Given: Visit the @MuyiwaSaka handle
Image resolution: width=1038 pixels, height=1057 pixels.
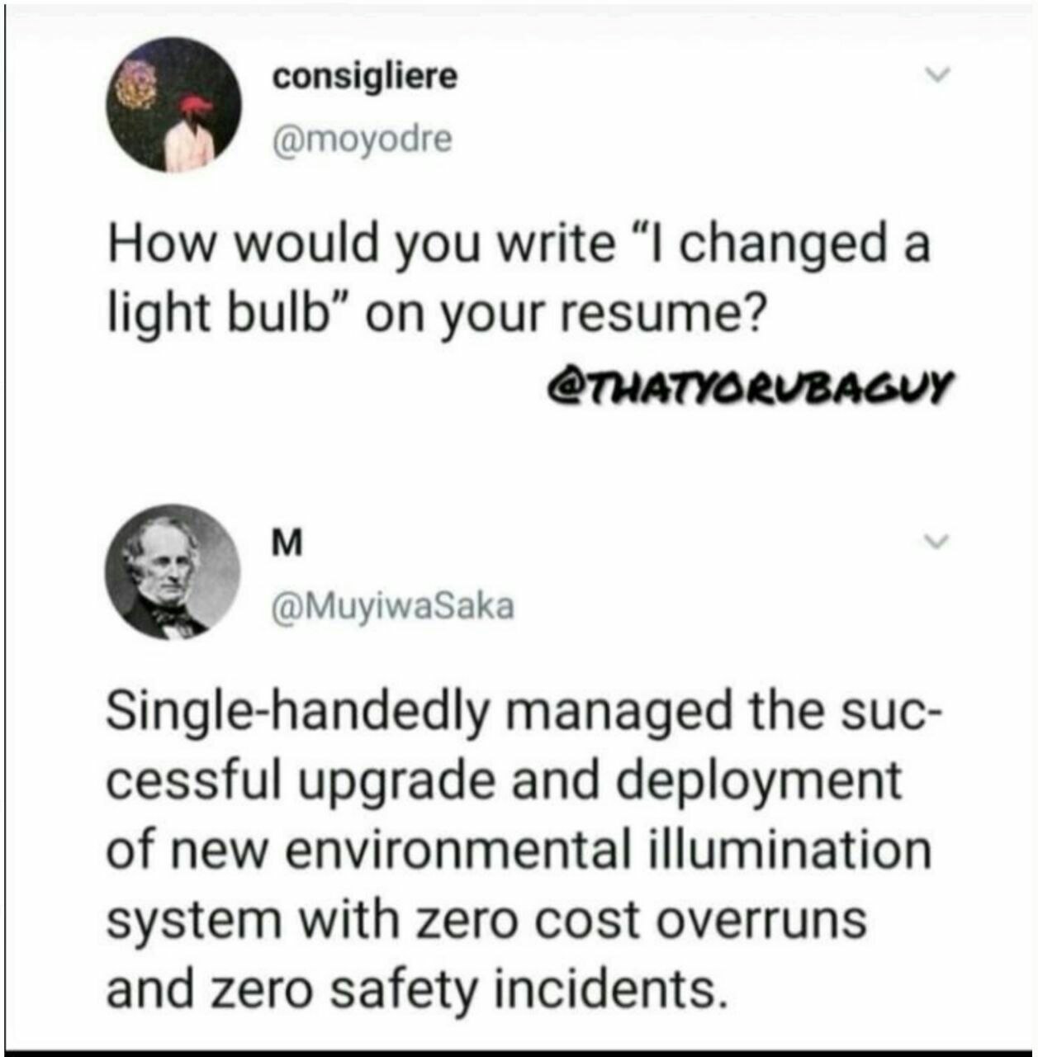Looking at the screenshot, I should 393,607.
